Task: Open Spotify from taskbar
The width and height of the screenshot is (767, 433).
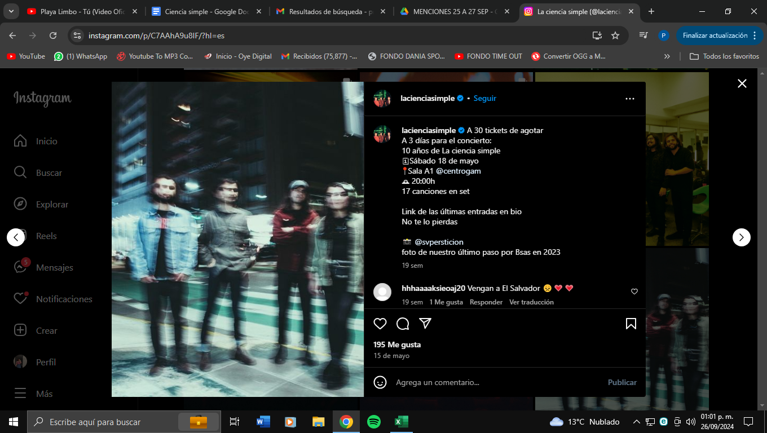Action: (x=373, y=422)
